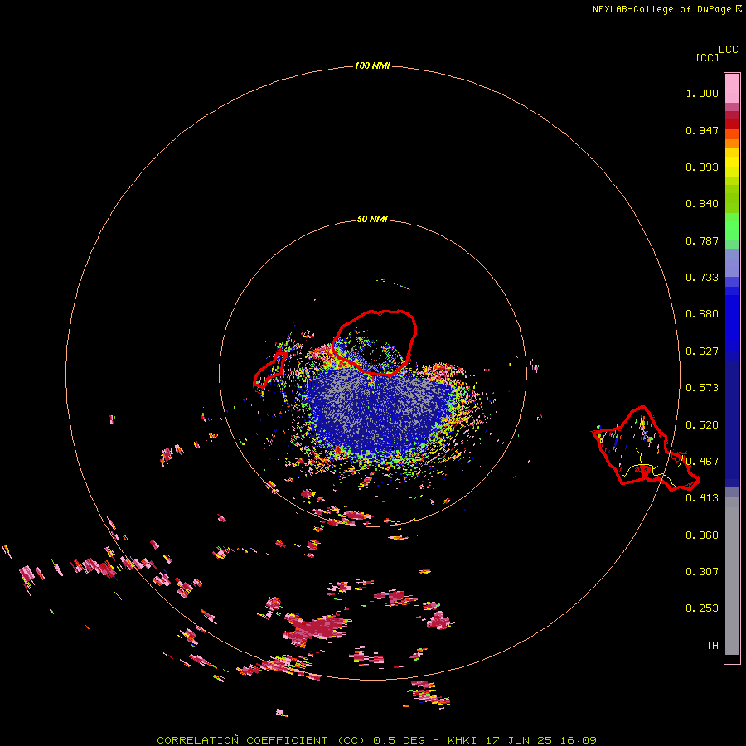Select the 0.680 color scale value
The image size is (746, 746).
coord(702,314)
